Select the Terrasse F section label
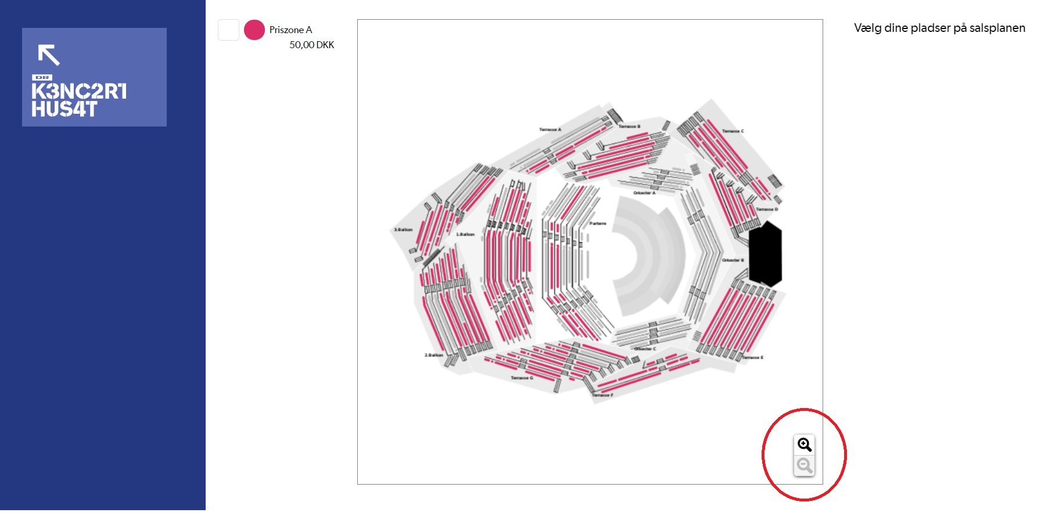The image size is (1048, 527). pyautogui.click(x=602, y=395)
